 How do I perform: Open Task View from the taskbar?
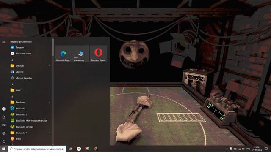pos(70,149)
